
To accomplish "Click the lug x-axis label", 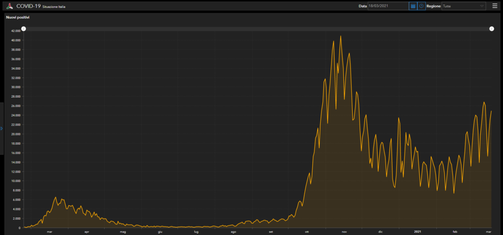I will coord(196,232).
